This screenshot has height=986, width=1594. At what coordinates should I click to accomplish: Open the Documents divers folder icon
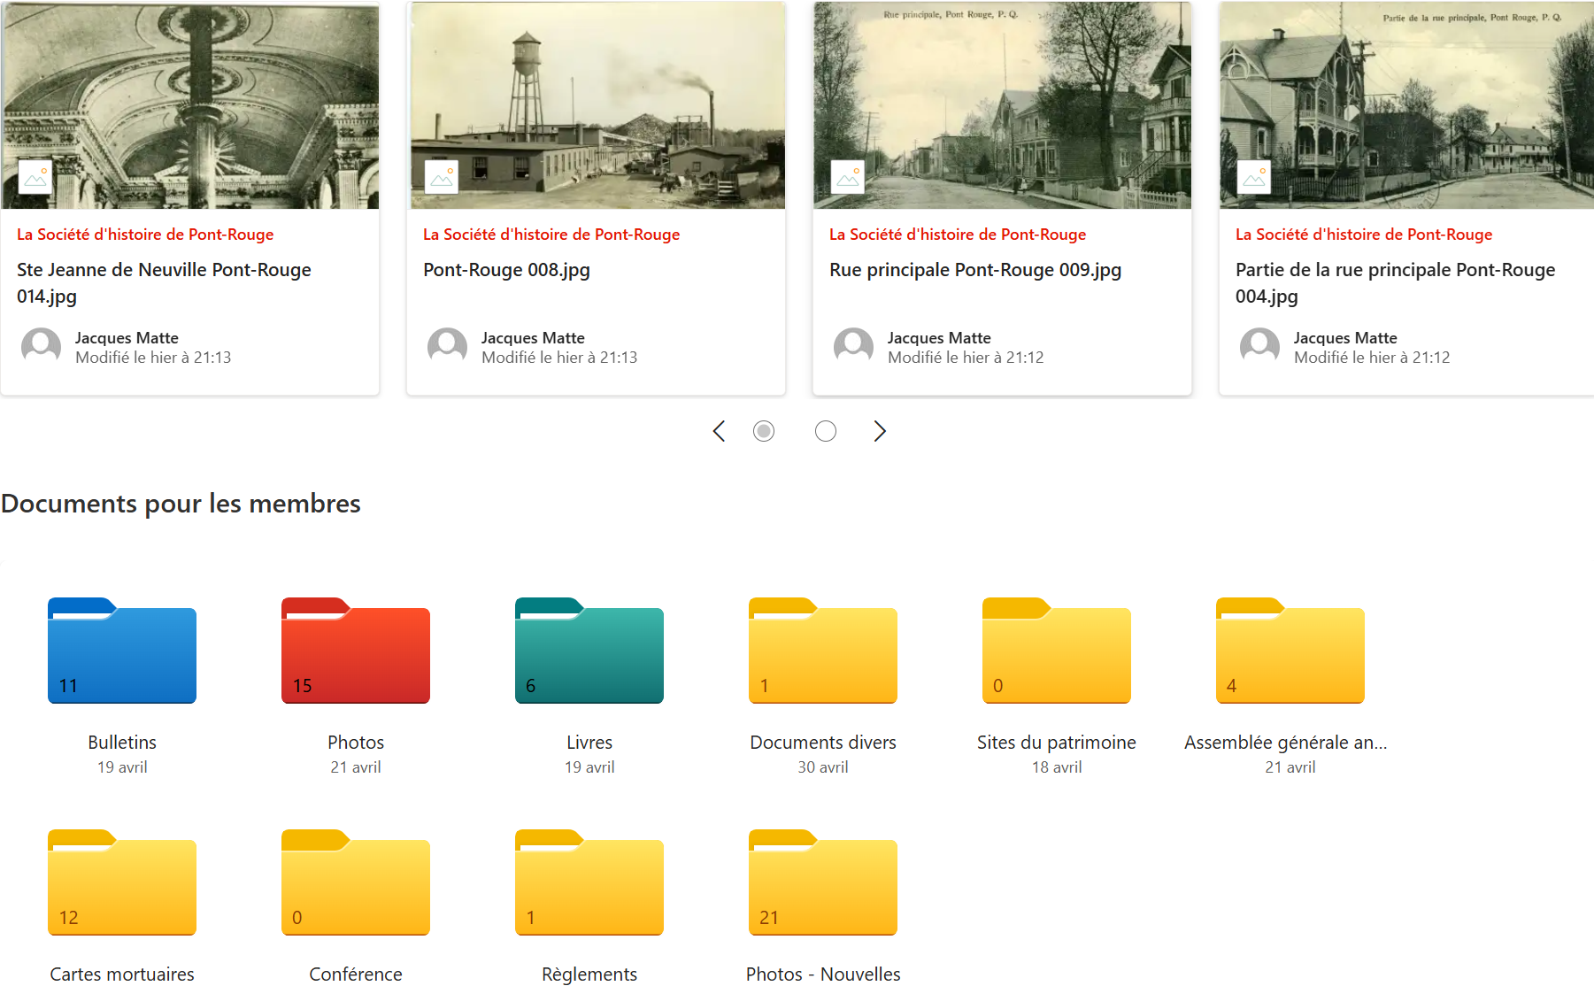(823, 651)
